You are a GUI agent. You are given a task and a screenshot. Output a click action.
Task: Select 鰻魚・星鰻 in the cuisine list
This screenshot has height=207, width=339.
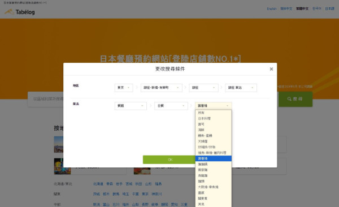coord(213,136)
